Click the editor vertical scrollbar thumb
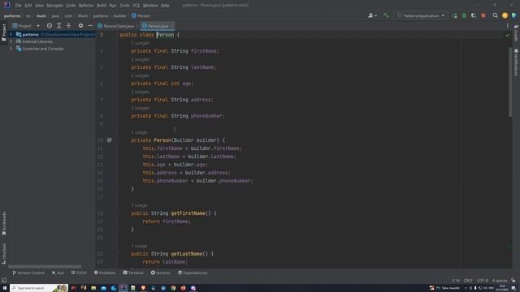 pyautogui.click(x=510, y=82)
